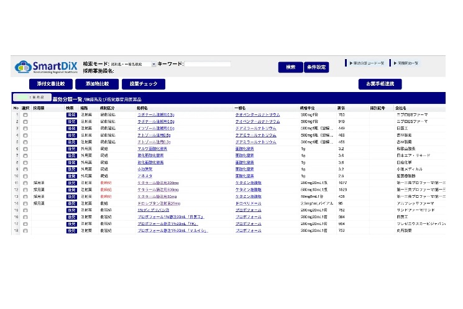Click the 薬価 column header
This screenshot has width=463, height=309.
[x=341, y=108]
